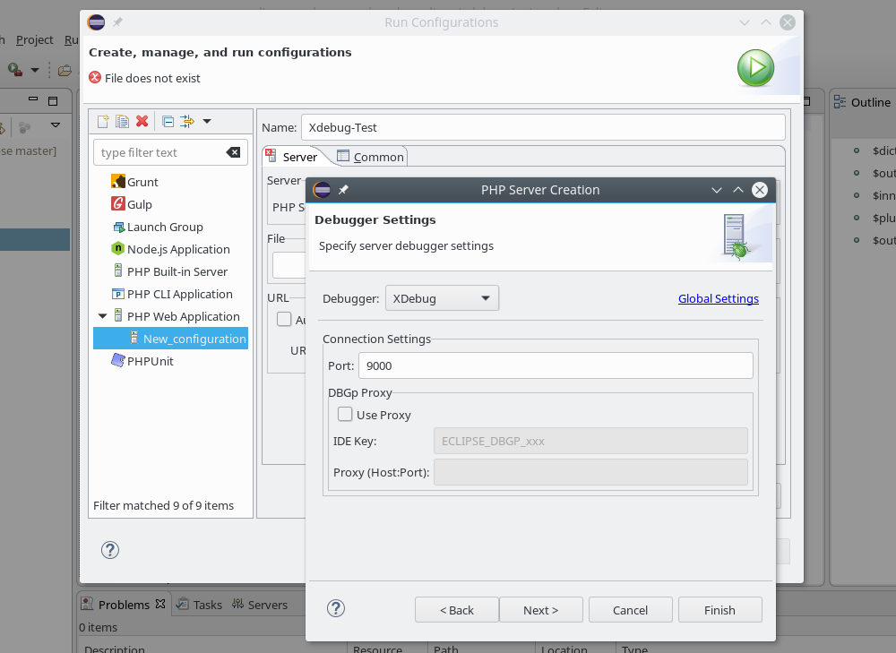Image resolution: width=896 pixels, height=653 pixels.
Task: Maximize the left Eclipse view panel
Action: click(53, 101)
